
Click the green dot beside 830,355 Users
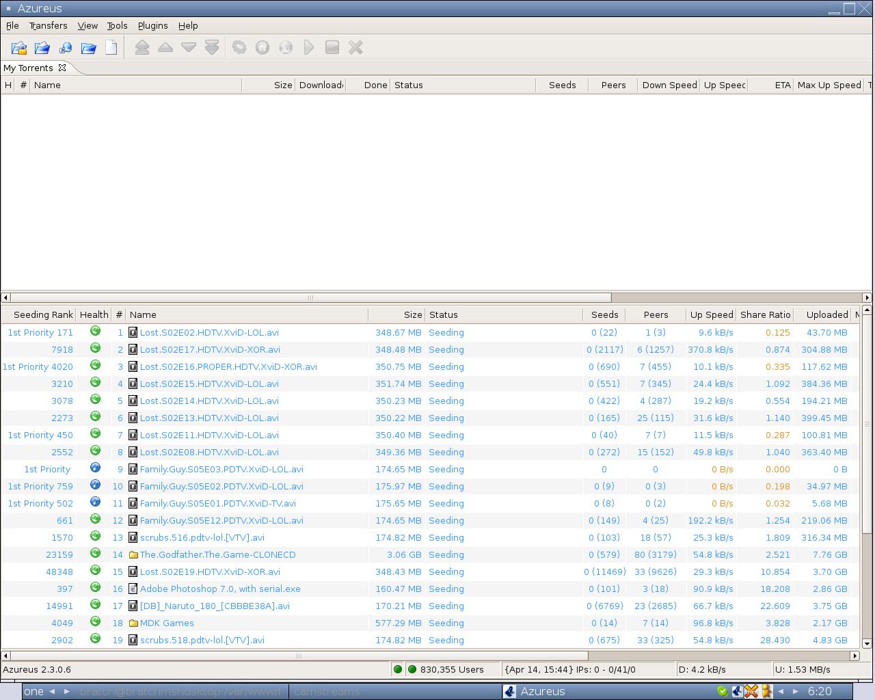[x=412, y=669]
